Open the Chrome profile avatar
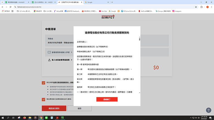The height and width of the screenshot is (120, 214). [207, 7]
